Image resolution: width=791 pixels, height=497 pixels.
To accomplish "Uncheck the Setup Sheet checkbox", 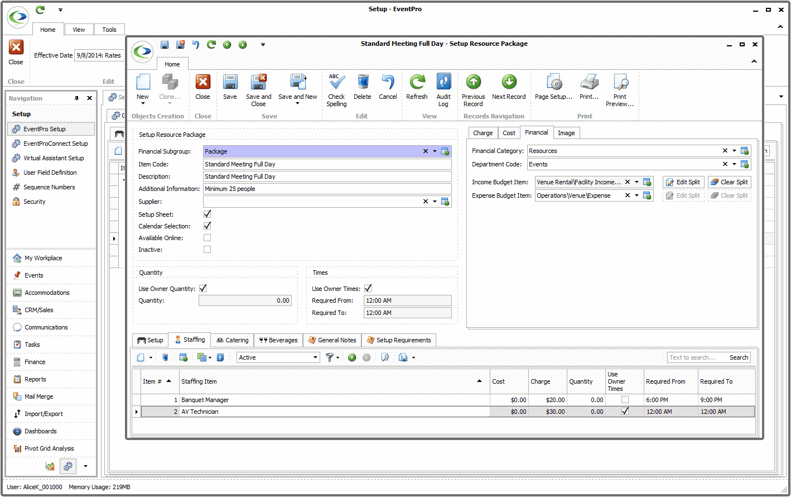I will [x=207, y=214].
